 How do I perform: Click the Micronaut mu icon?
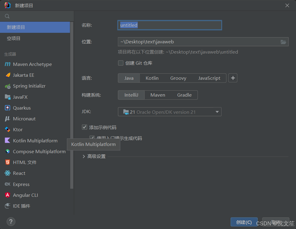[x=7, y=119]
